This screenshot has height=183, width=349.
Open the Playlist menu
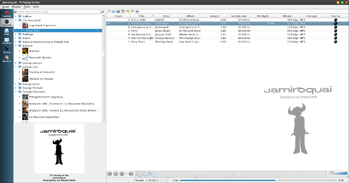click(x=16, y=7)
